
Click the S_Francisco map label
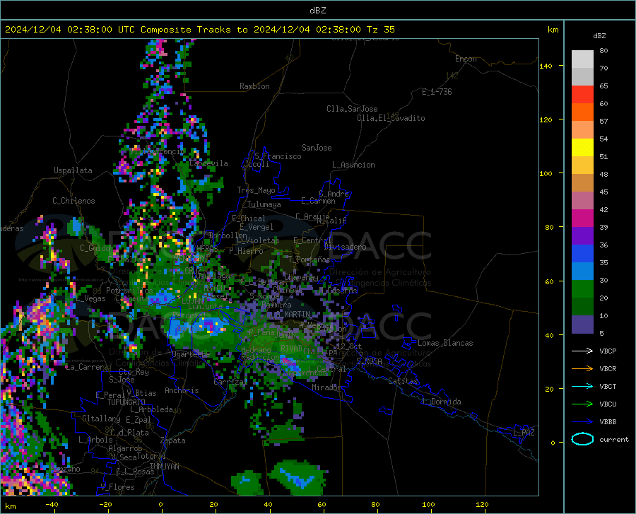[278, 156]
